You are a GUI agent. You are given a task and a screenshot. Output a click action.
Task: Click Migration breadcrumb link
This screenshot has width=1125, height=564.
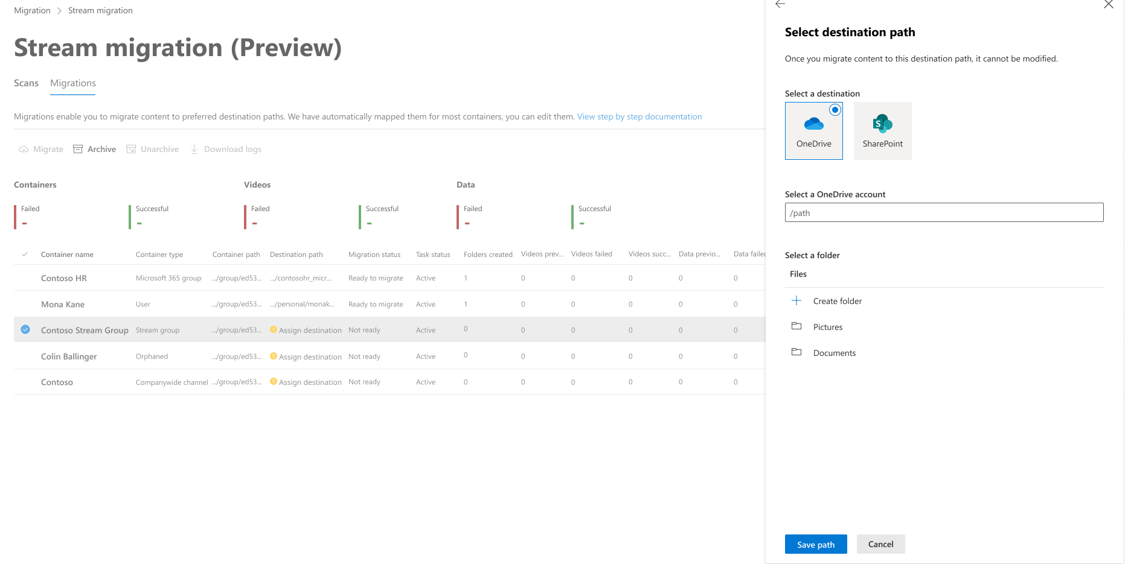point(32,10)
